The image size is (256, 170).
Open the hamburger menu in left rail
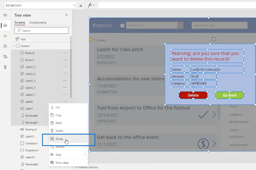[5, 15]
